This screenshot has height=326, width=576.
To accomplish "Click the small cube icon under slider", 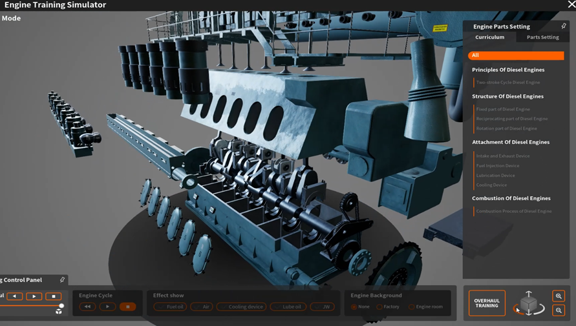I will point(58,311).
